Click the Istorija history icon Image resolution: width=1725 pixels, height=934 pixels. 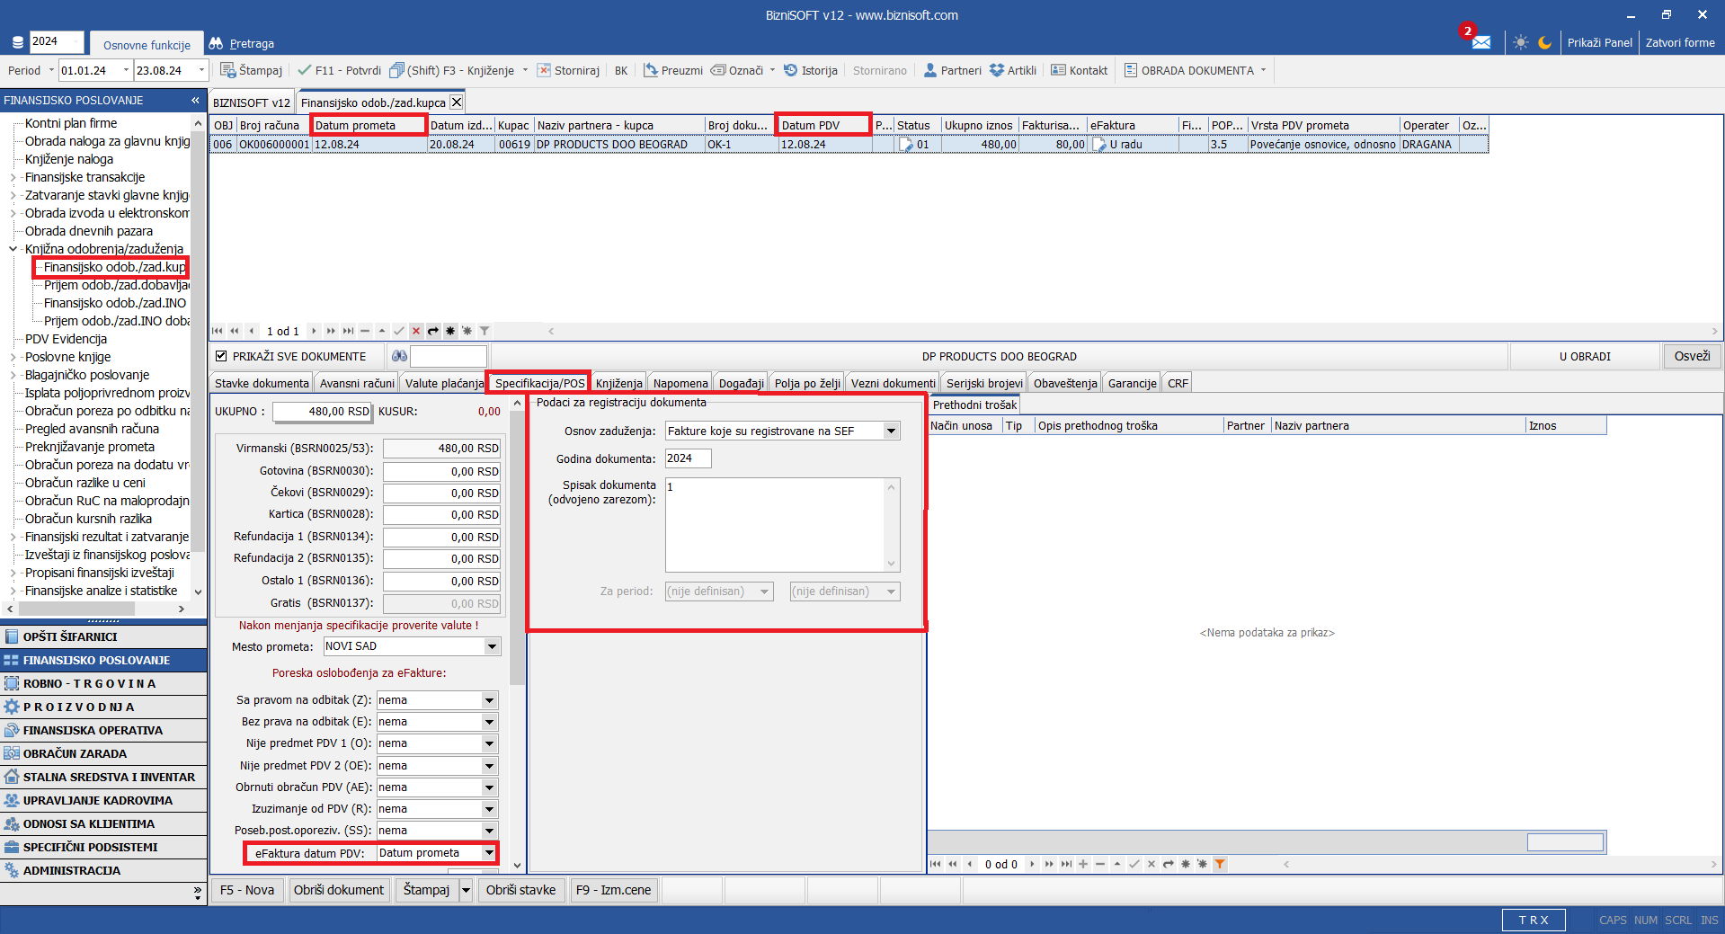pyautogui.click(x=790, y=70)
